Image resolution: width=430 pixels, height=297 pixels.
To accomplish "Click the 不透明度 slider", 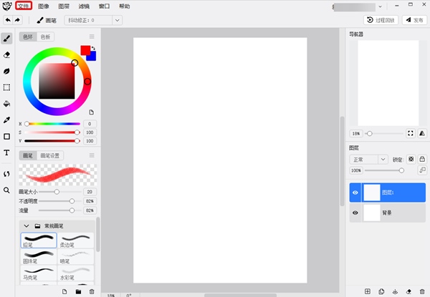I will click(57, 201).
